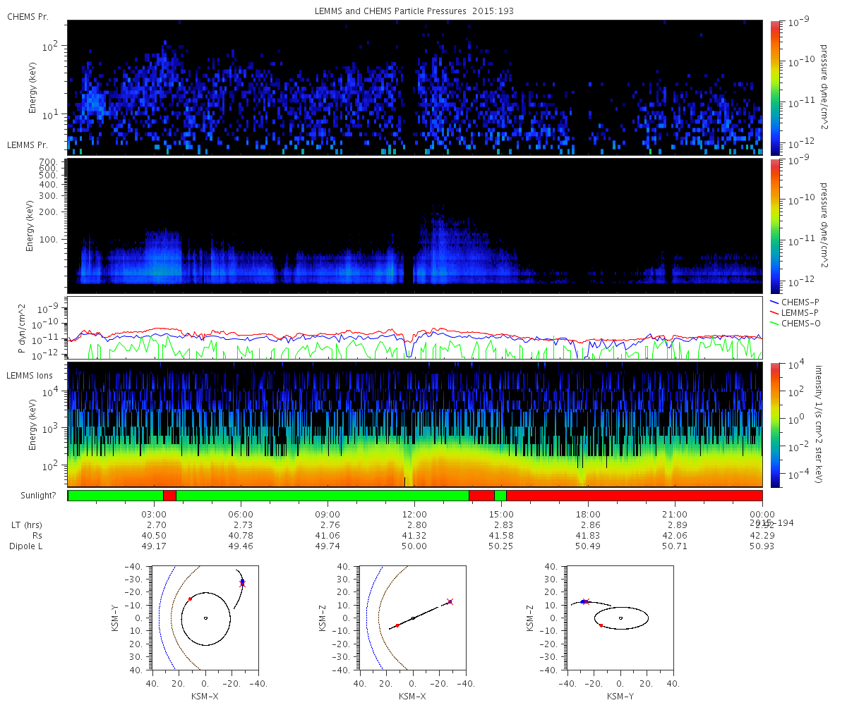This screenshot has height=705, width=847.
Task: Click the KSM-X versus KSM-Y orbit plot
Action: point(205,618)
